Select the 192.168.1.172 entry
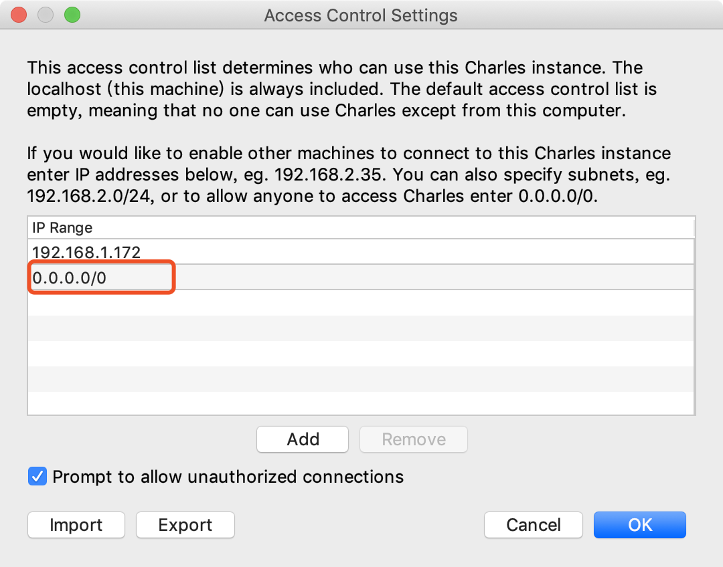 (x=361, y=252)
